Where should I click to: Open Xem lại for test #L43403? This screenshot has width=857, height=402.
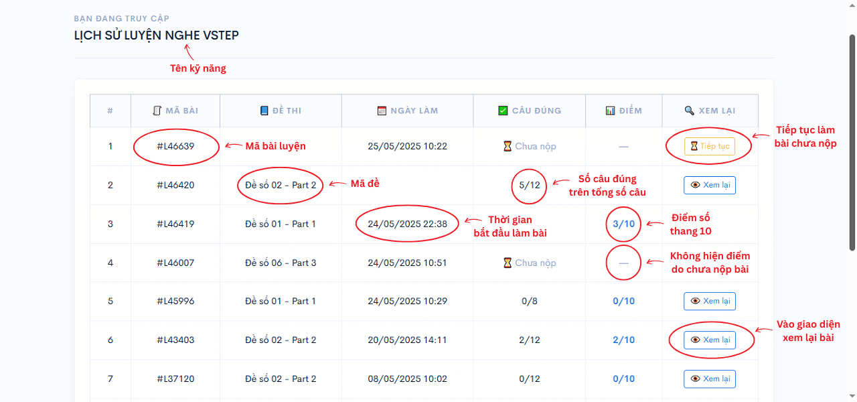(x=710, y=340)
